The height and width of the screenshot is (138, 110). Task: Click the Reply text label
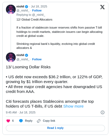(29, 121)
